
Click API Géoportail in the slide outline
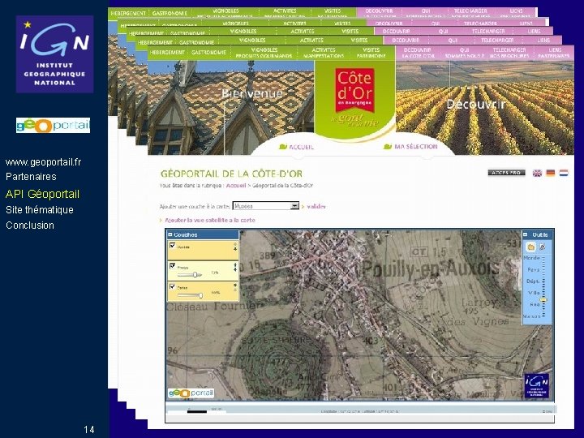coord(42,194)
